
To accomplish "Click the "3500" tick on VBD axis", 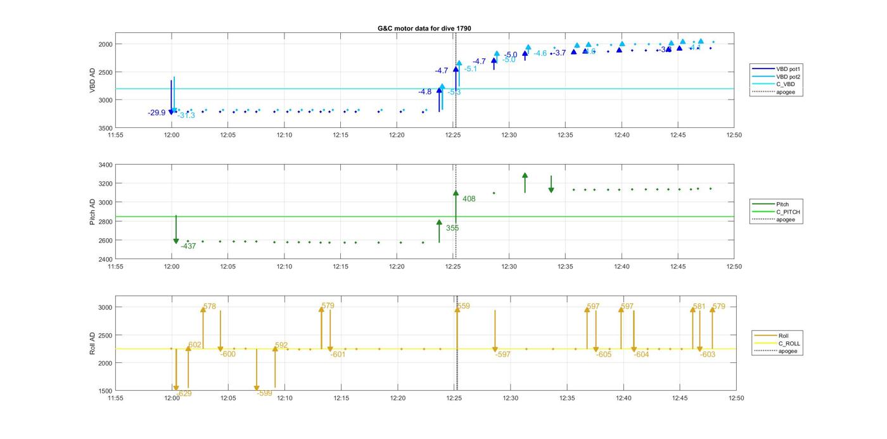I will click(105, 128).
